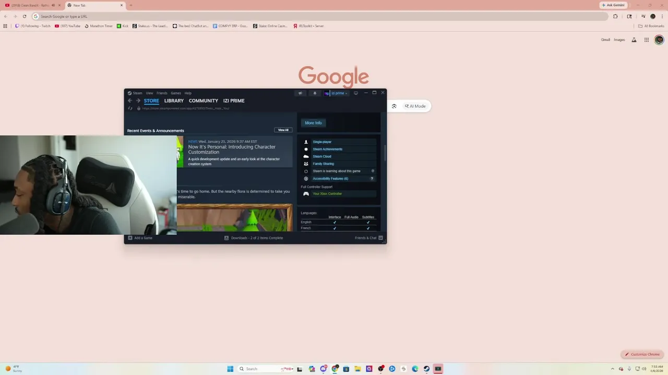This screenshot has width=668, height=375.
Task: Open the Steam LIBRARY tab
Action: coord(174,101)
